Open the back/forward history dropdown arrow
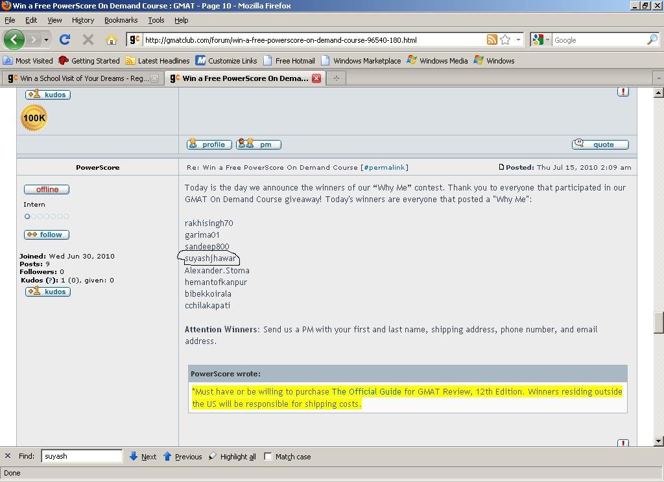 (x=46, y=40)
